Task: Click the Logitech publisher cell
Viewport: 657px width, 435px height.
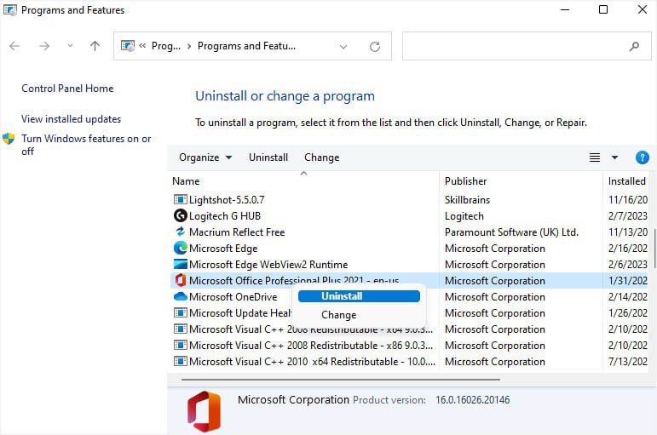Action: click(x=464, y=216)
